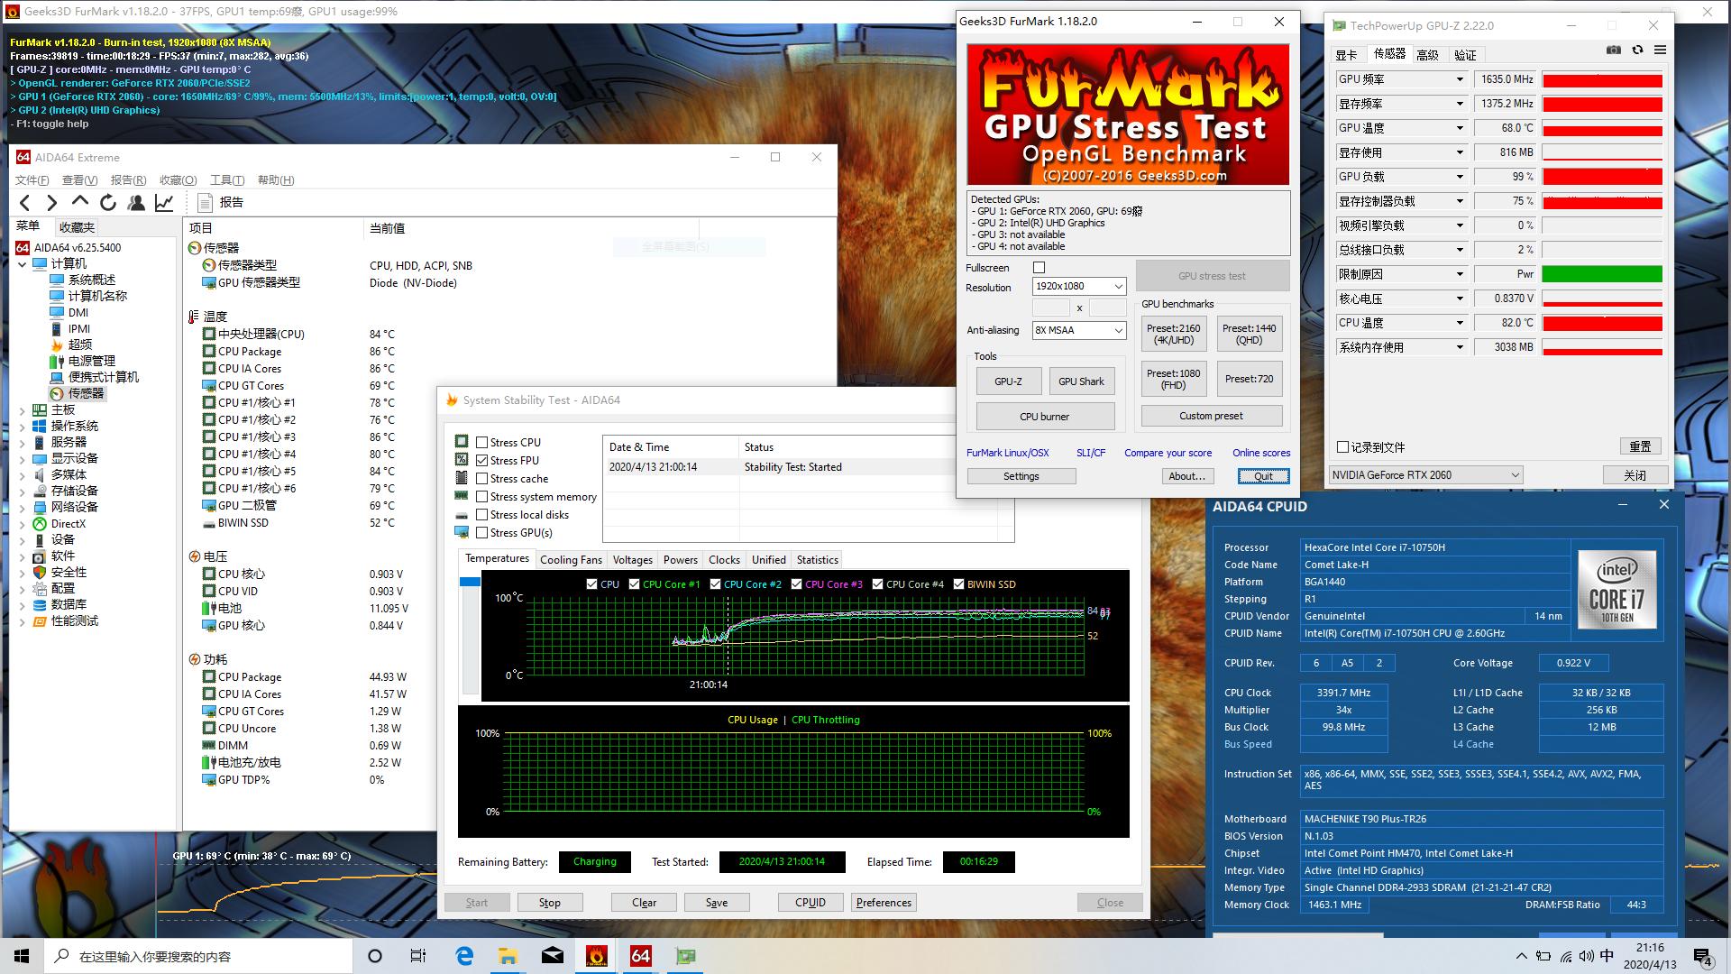Switch to the Cooling Fans tab

tap(571, 560)
